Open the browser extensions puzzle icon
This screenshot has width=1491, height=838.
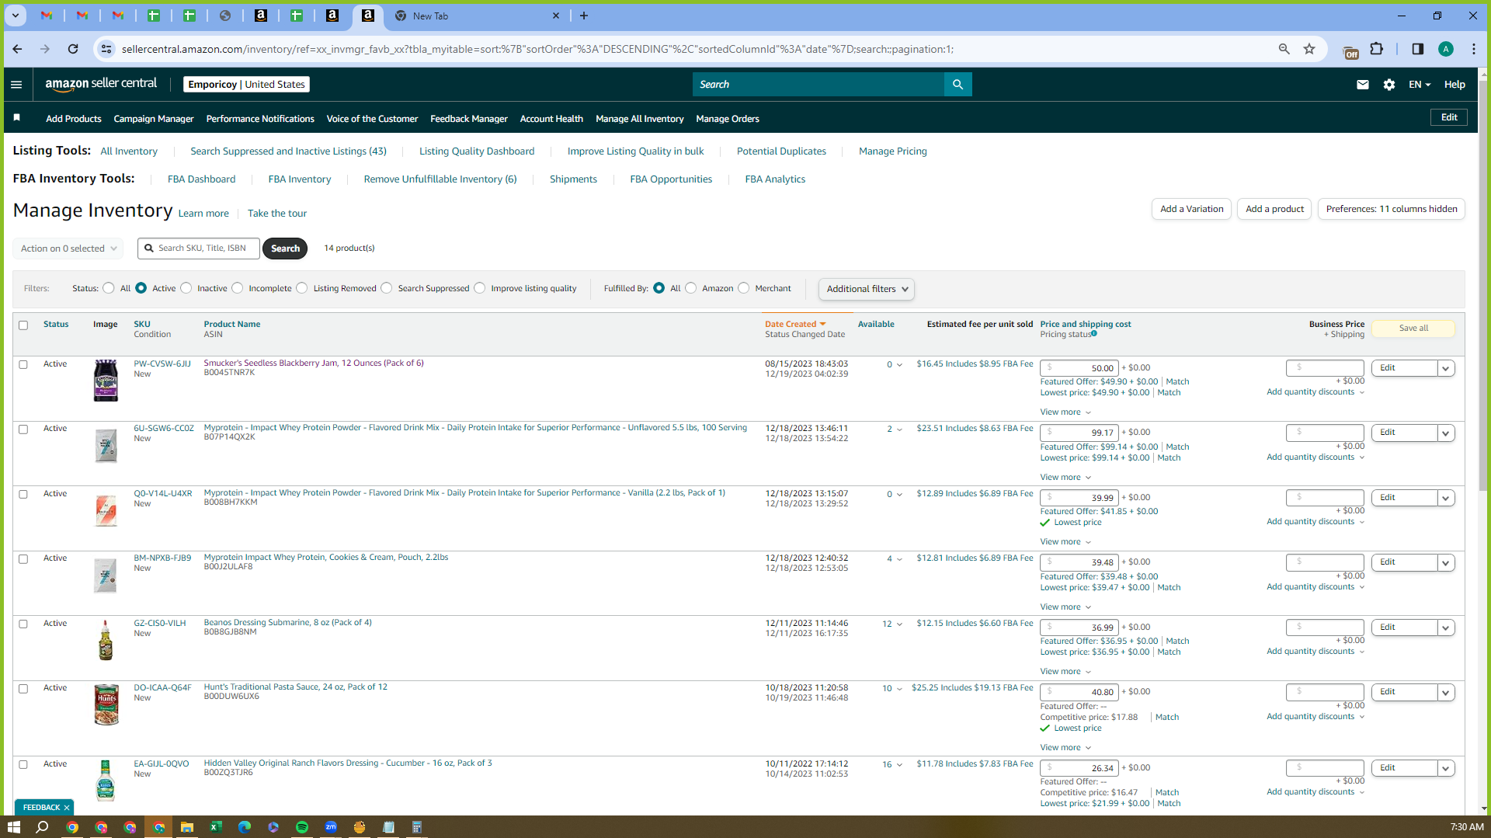(x=1377, y=49)
